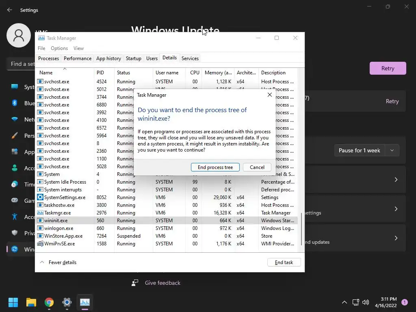Image resolution: width=416 pixels, height=312 pixels.
Task: Close the wininit.exe confirmation dialog
Action: coord(270,95)
